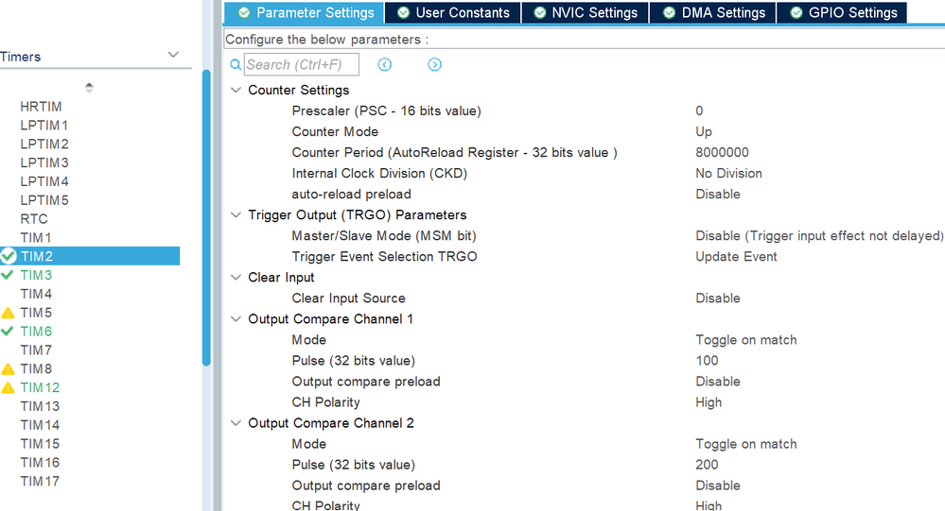Collapse the Counter Settings group
Viewport: 945px width, 511px height.
[x=236, y=90]
